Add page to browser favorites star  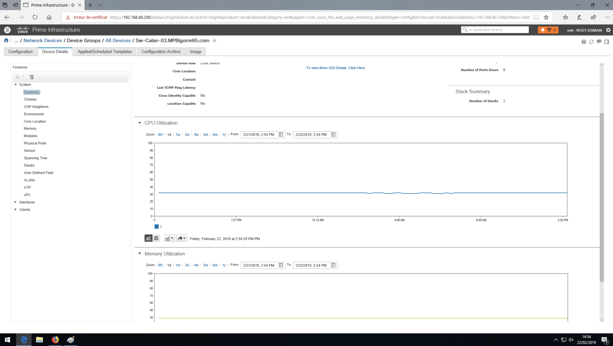click(546, 17)
